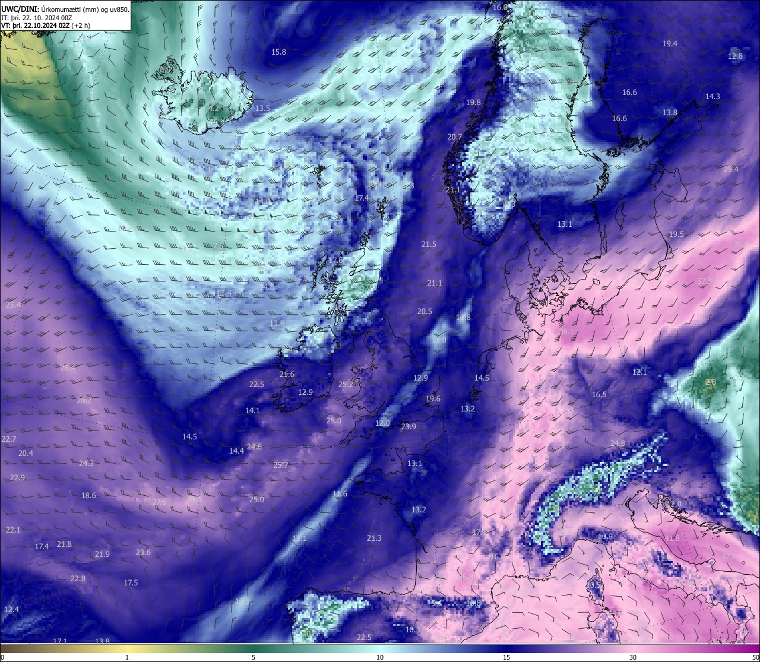The image size is (760, 662).
Task: Select the map value "12.4"
Action: coord(11,609)
